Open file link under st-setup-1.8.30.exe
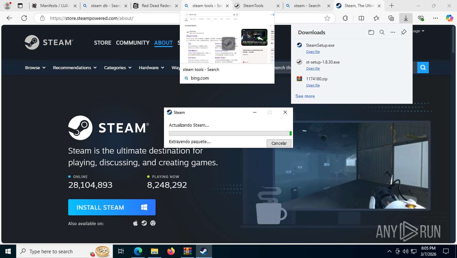This screenshot has width=457, height=258. click(x=313, y=68)
